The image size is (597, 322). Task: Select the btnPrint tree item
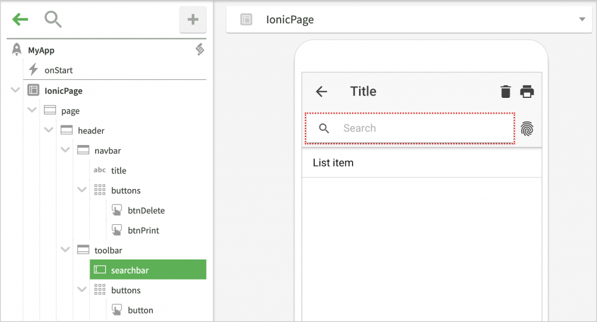143,231
